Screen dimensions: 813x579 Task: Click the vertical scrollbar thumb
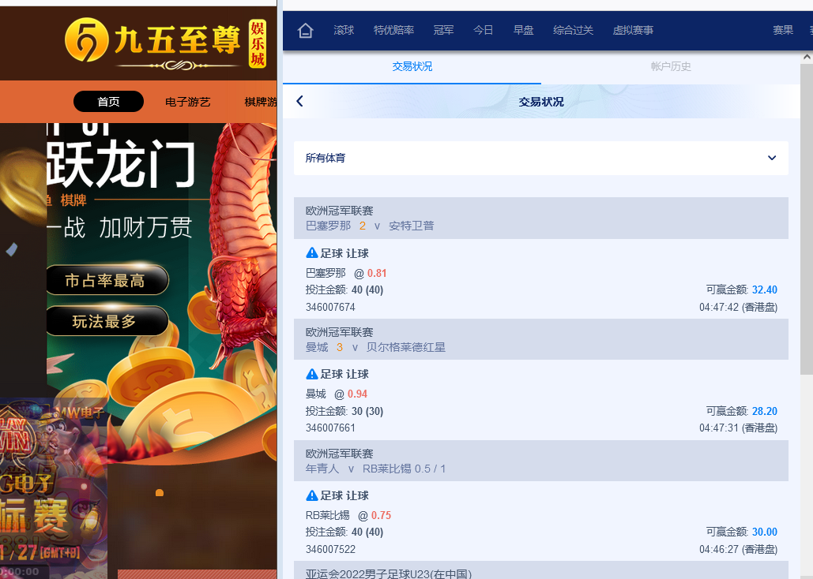tap(807, 219)
